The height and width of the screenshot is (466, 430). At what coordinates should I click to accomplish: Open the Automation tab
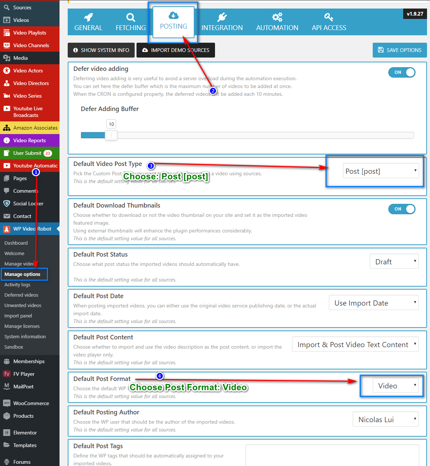point(277,22)
